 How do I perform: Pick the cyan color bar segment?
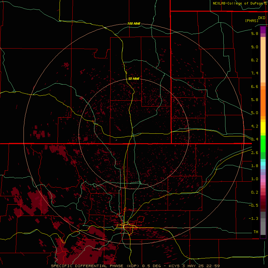[x=263, y=163]
